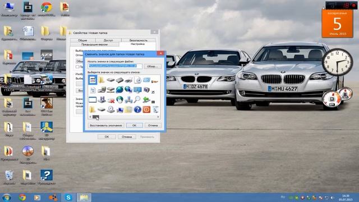Open Windows Media Player from the taskbar
The height and width of the screenshot is (202, 359).
37,198
